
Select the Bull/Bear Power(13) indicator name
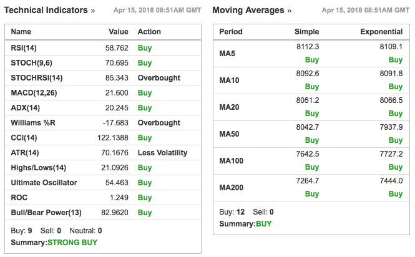tap(46, 213)
